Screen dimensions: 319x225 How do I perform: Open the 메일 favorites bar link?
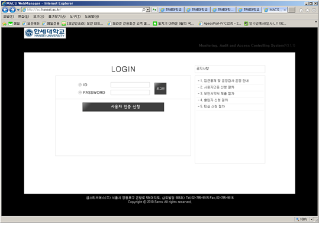pyautogui.click(x=14, y=24)
